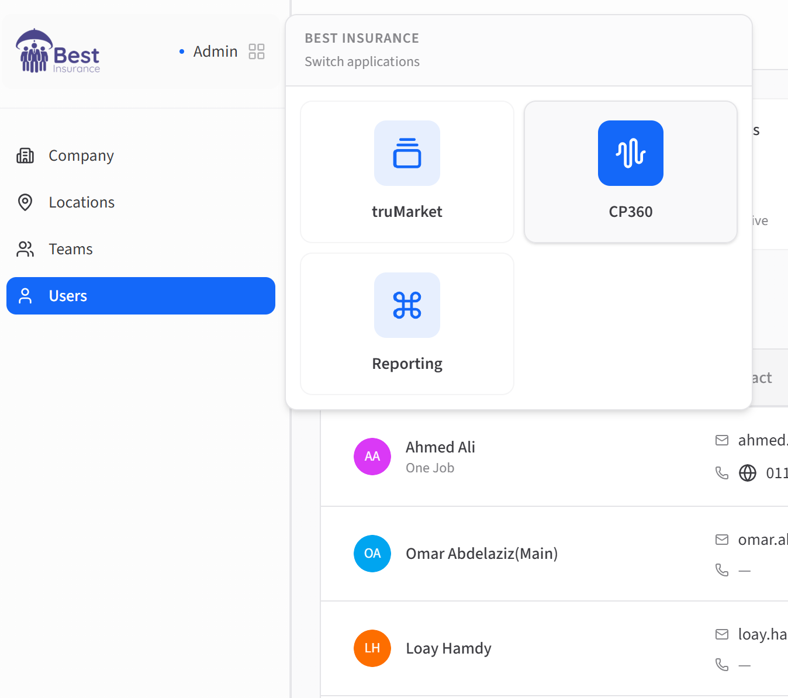The image size is (788, 698).
Task: Open the app switcher grid icon
Action: coord(256,51)
